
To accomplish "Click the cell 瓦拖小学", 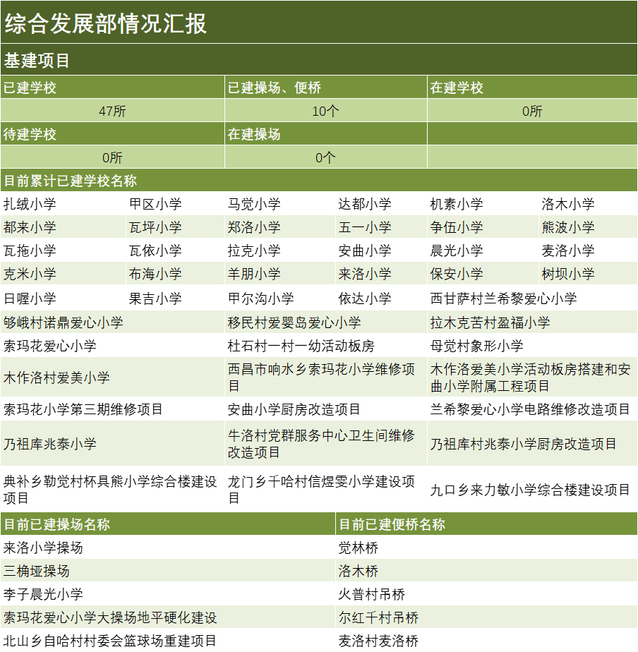I will (x=63, y=250).
